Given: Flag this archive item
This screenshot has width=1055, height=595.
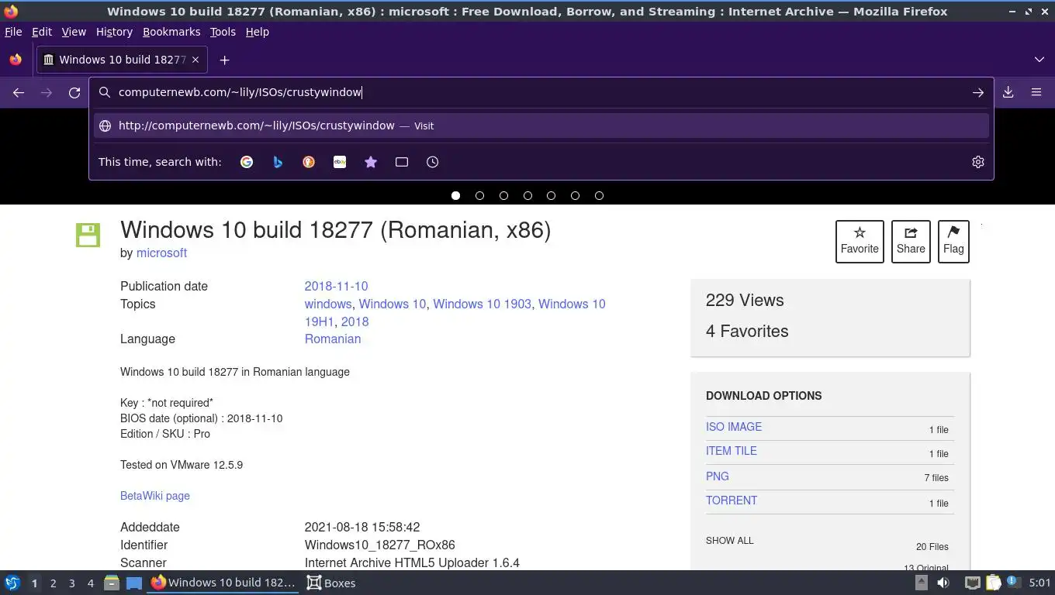Looking at the screenshot, I should tap(953, 242).
